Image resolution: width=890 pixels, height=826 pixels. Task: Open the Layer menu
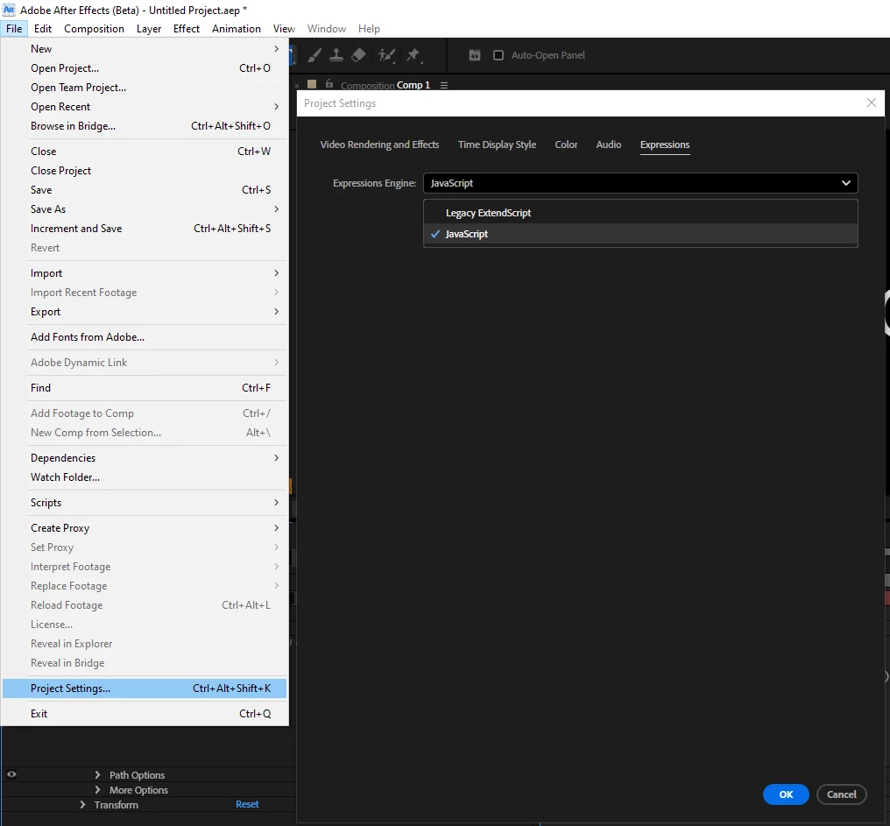click(149, 28)
